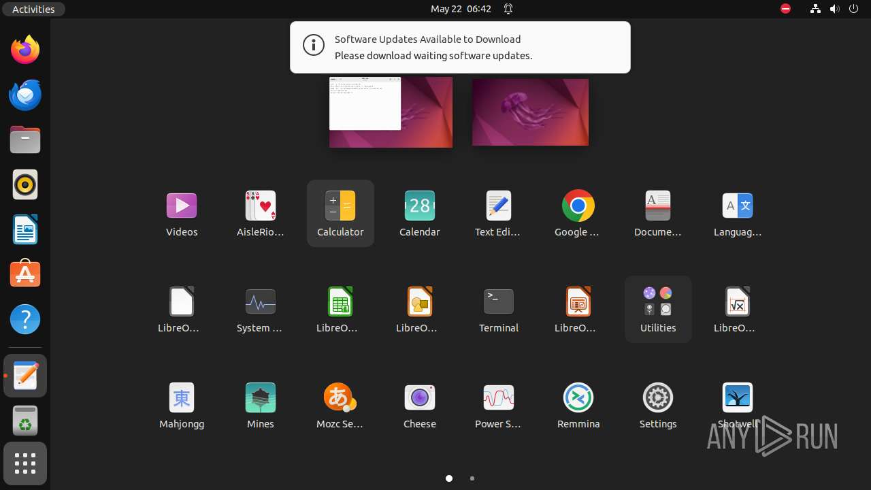Launch the Mahjongg game
The width and height of the screenshot is (871, 490).
(x=182, y=405)
